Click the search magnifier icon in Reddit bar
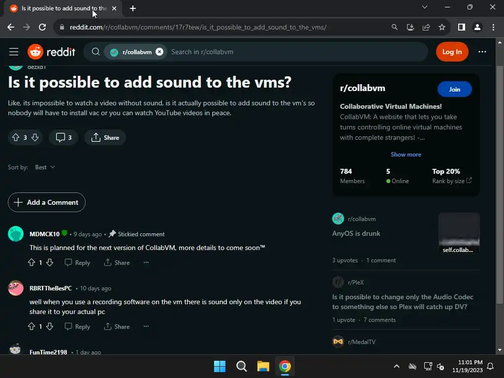Screen dimensions: 504x378 (95, 52)
